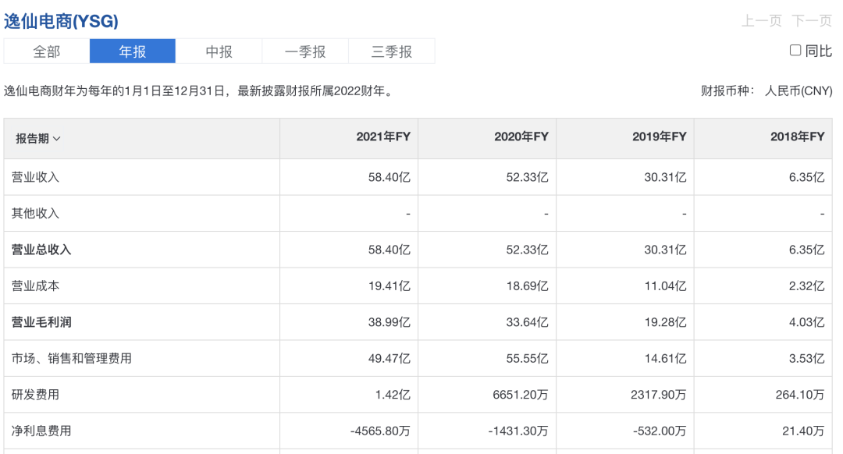
Task: Click the 营业总收入 row label
Action: (41, 250)
